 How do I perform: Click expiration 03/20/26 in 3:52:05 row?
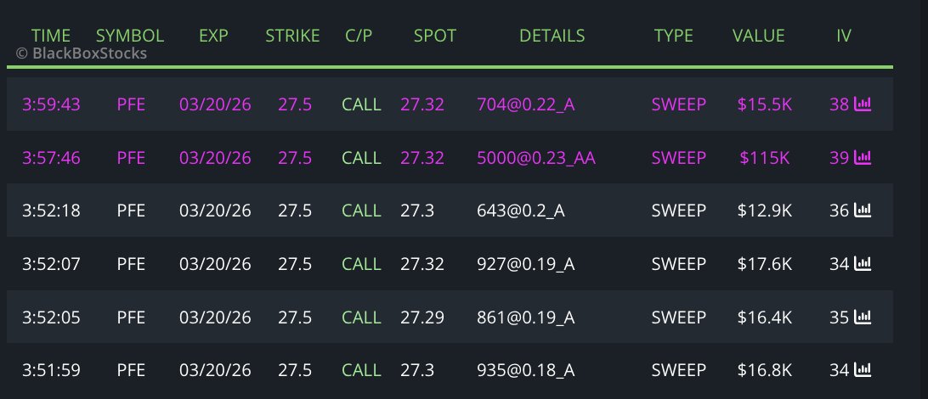pos(215,318)
